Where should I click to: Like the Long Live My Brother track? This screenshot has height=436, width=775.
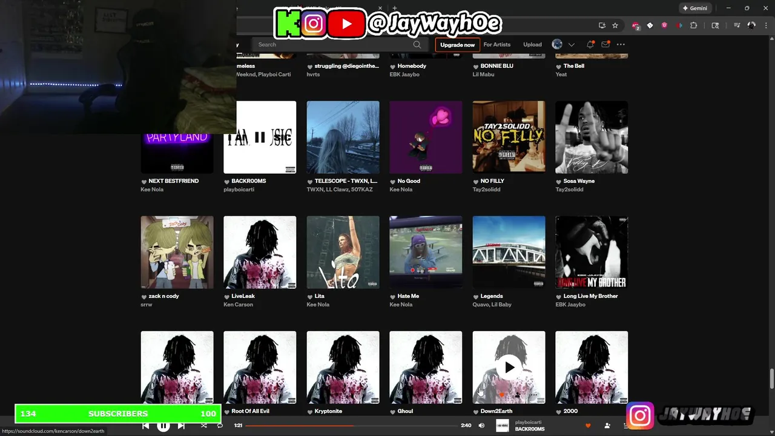558,297
